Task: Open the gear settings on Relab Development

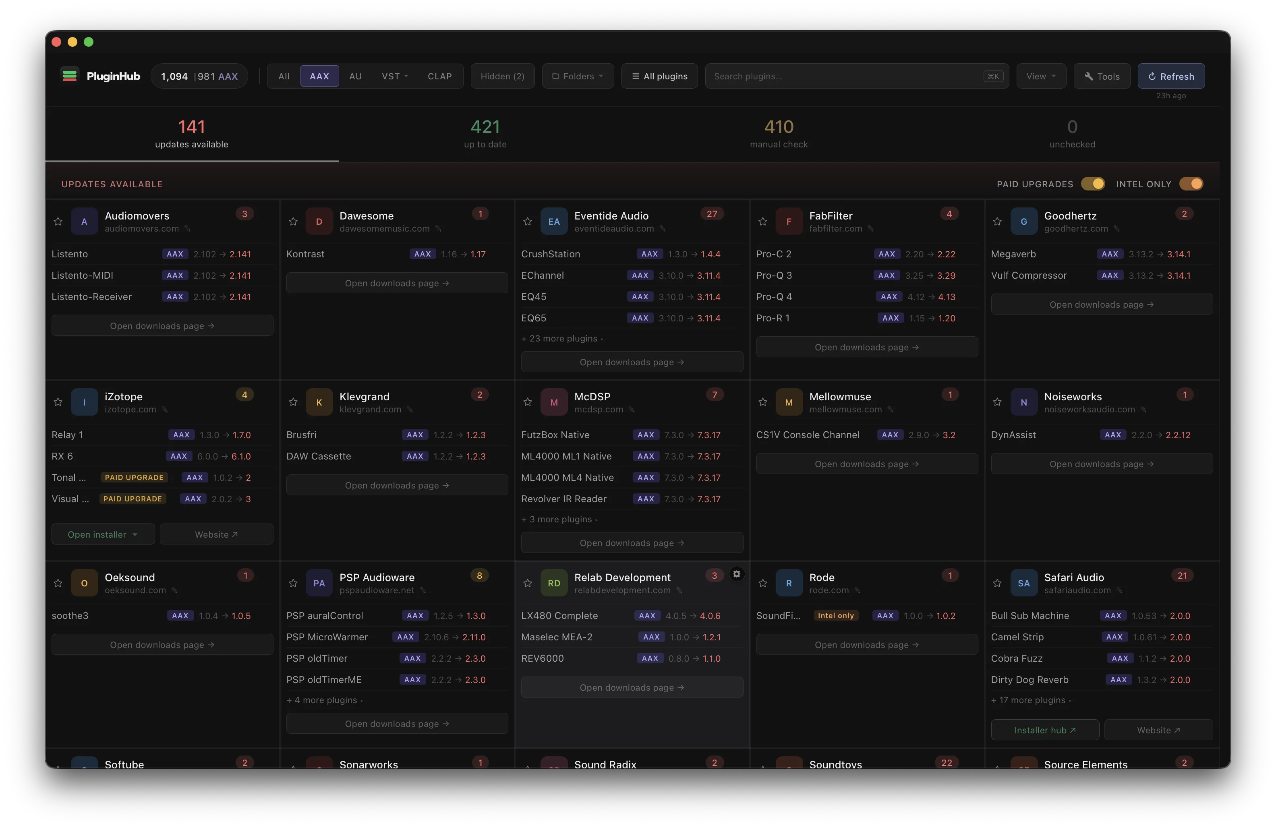Action: click(737, 574)
